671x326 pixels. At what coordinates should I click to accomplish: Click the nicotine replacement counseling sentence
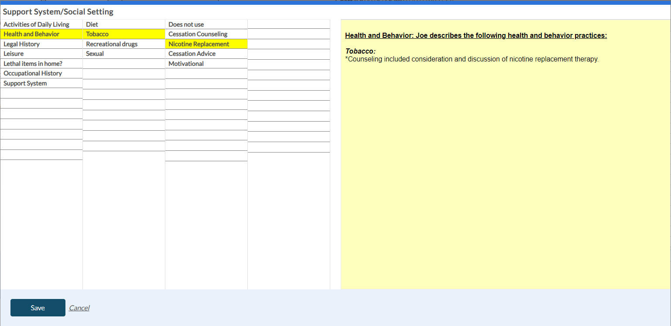coord(472,59)
